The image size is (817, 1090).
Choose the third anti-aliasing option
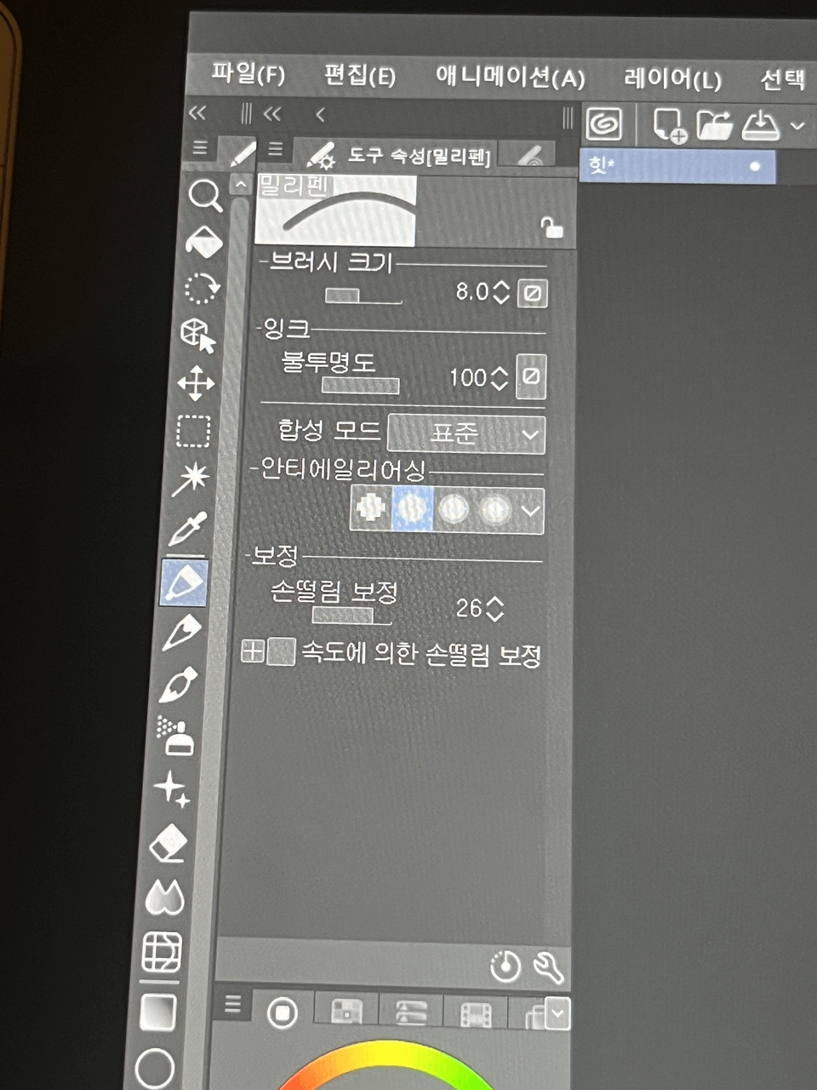[x=453, y=509]
